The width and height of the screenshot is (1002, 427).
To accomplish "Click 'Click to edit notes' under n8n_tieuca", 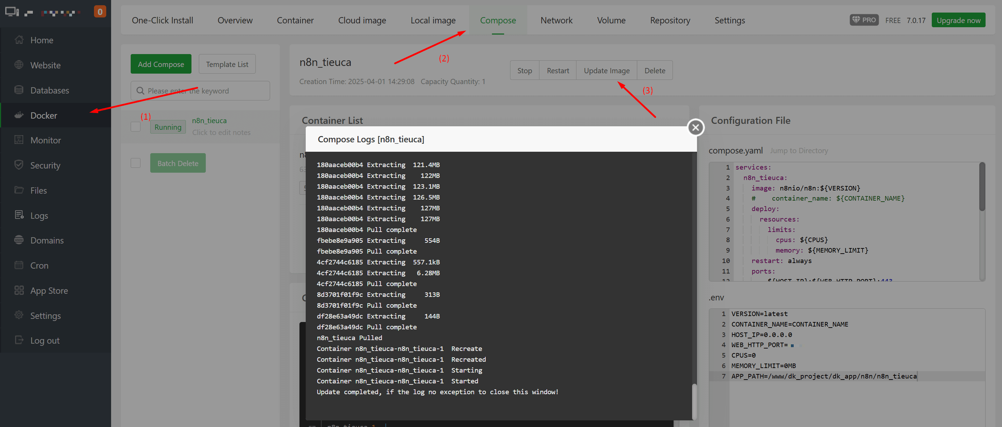I will coord(221,132).
